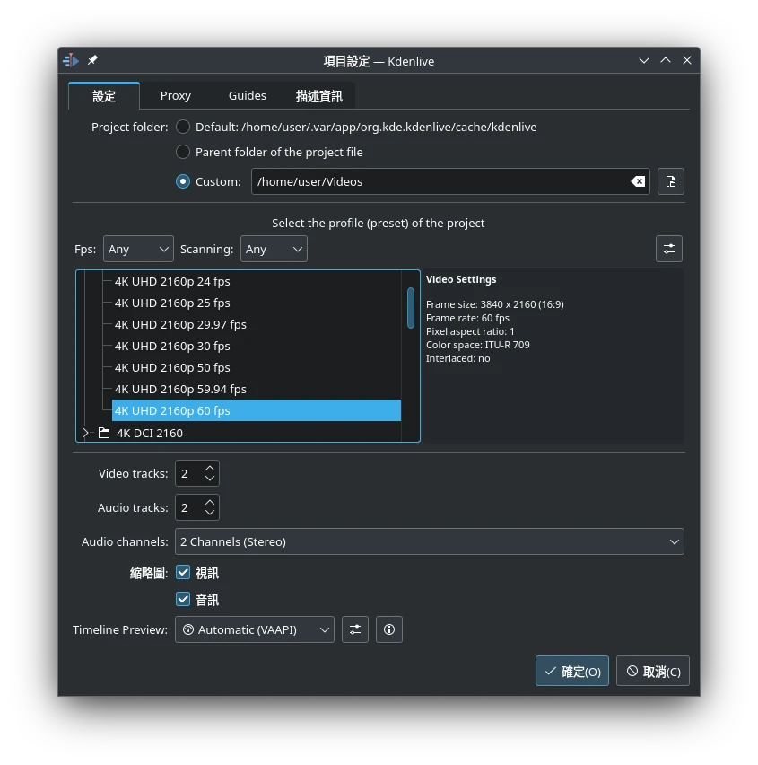Image resolution: width=758 pixels, height=765 pixels.
Task: Open the Fps filter dropdown
Action: pos(138,249)
